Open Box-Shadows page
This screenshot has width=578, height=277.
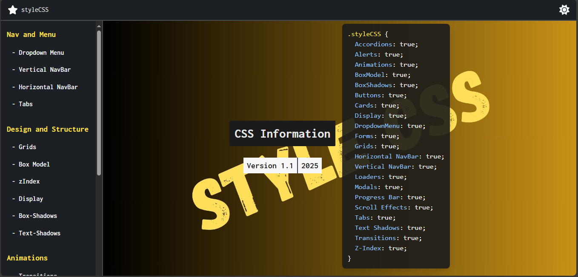(x=37, y=216)
